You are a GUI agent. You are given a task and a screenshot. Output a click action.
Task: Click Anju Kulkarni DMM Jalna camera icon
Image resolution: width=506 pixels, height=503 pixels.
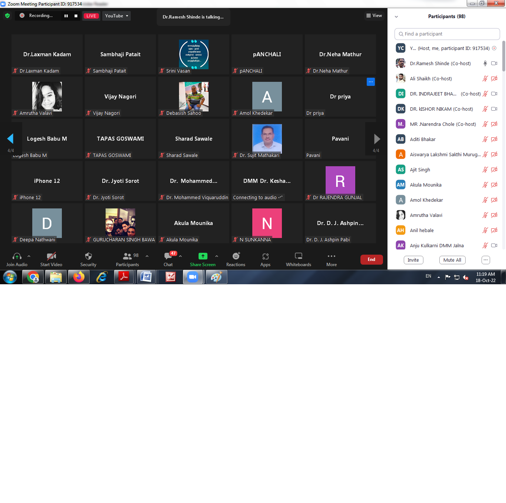pyautogui.click(x=494, y=245)
